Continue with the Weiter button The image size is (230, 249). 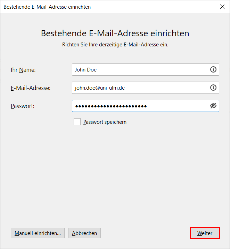(x=205, y=233)
